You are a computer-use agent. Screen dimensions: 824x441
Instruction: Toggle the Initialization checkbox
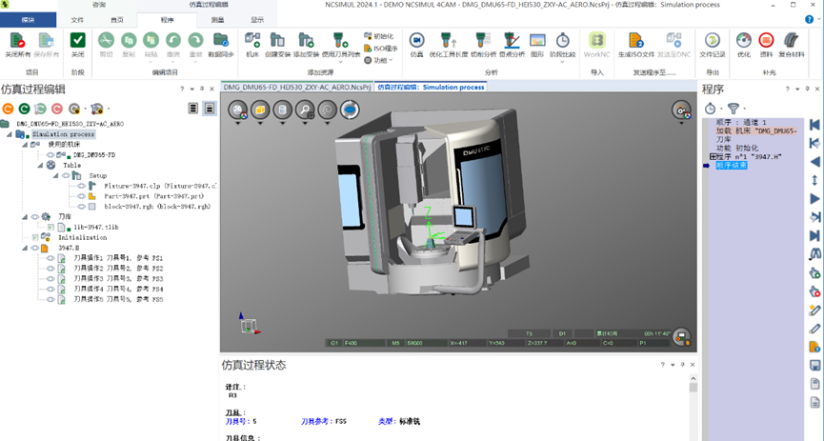(35, 237)
